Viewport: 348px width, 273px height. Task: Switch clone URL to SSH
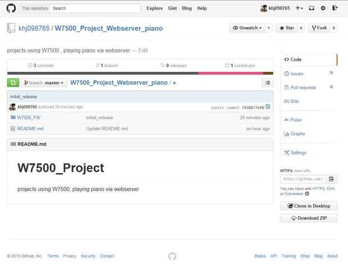coord(331,189)
